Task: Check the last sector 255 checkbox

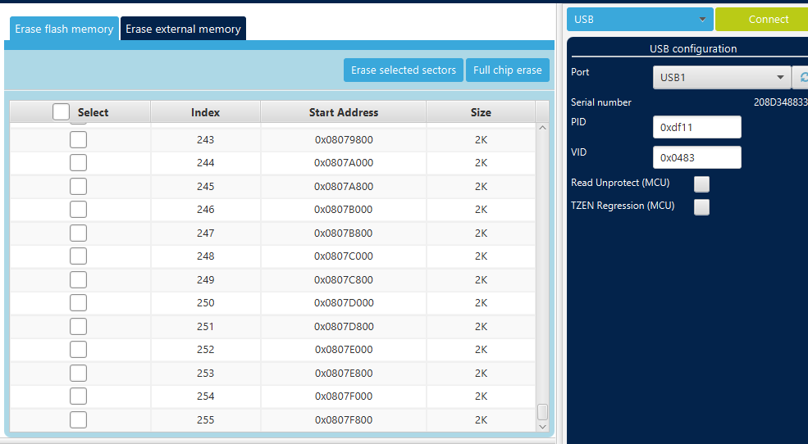Action: [78, 419]
